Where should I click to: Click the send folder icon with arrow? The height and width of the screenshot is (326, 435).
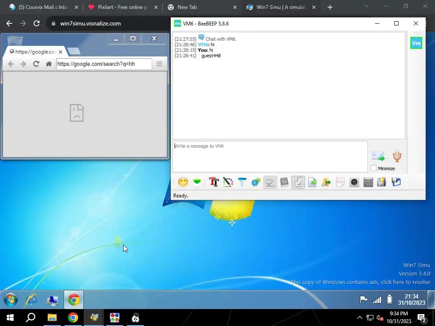tap(326, 182)
